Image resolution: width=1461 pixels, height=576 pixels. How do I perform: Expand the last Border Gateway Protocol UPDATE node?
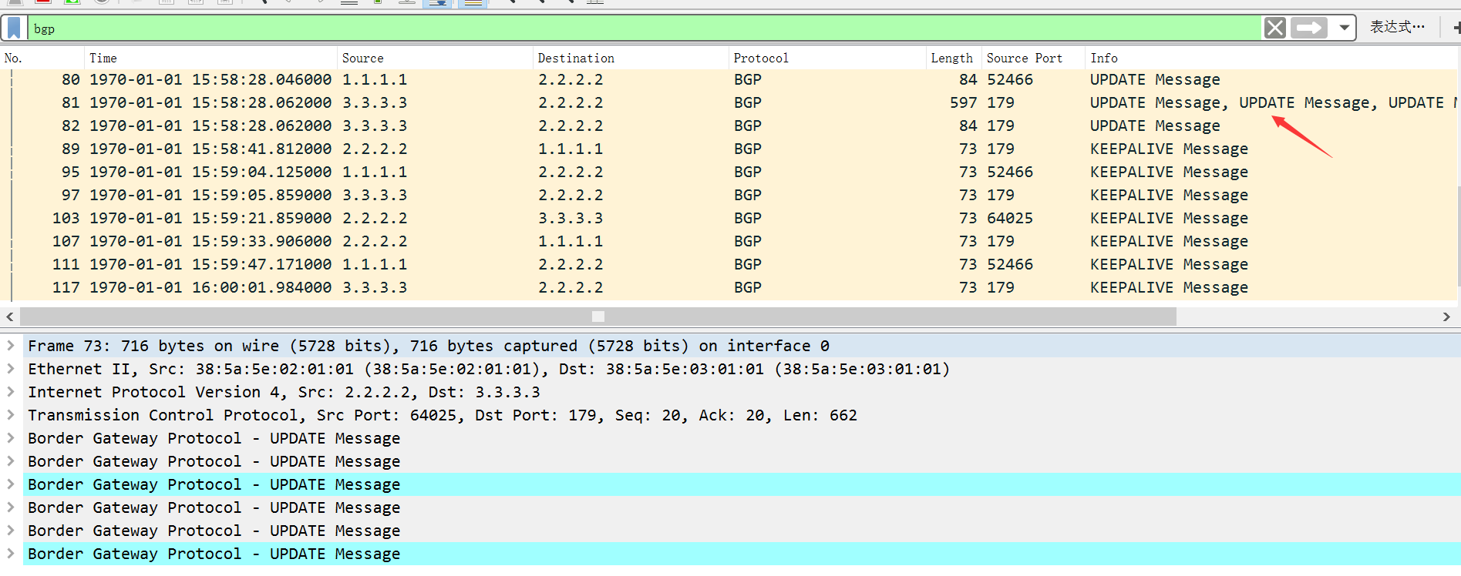point(11,554)
